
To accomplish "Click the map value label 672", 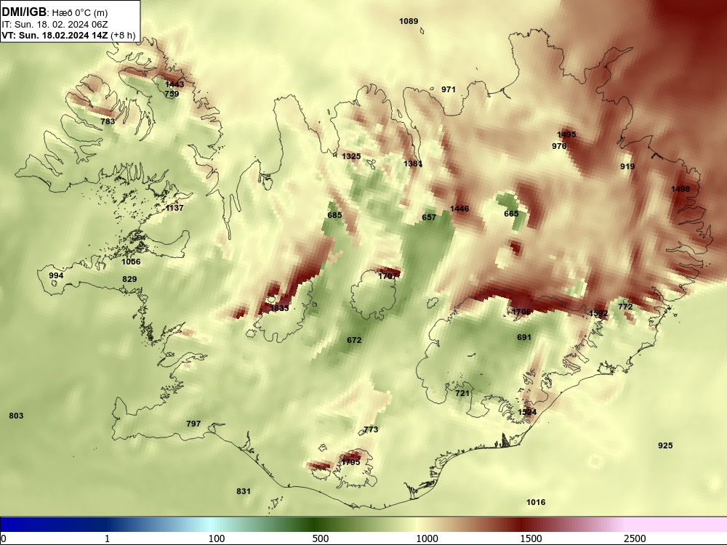I will (x=354, y=340).
